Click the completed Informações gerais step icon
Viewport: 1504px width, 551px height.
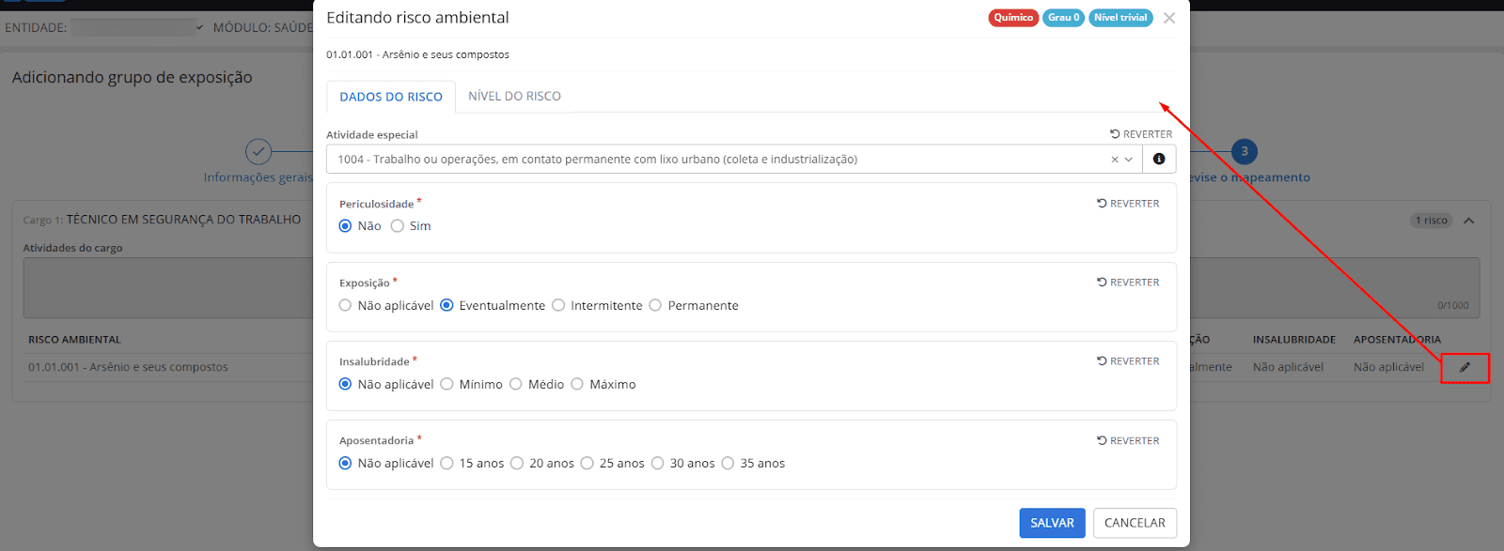coord(258,151)
